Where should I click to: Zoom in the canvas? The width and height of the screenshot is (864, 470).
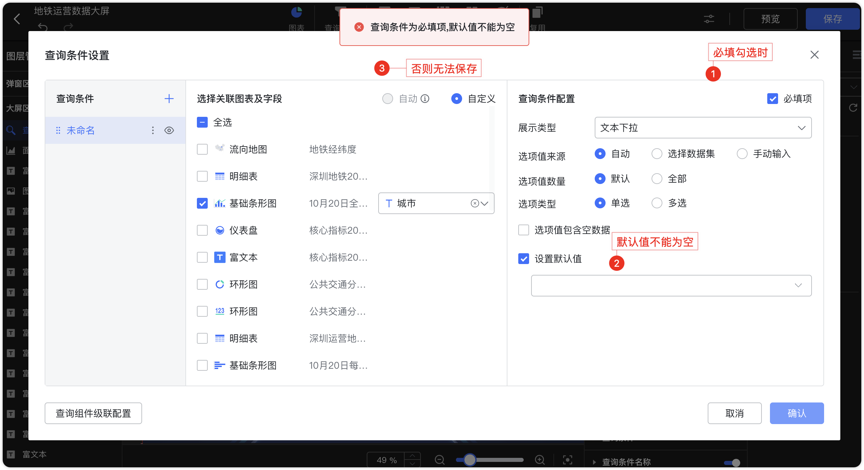click(540, 460)
